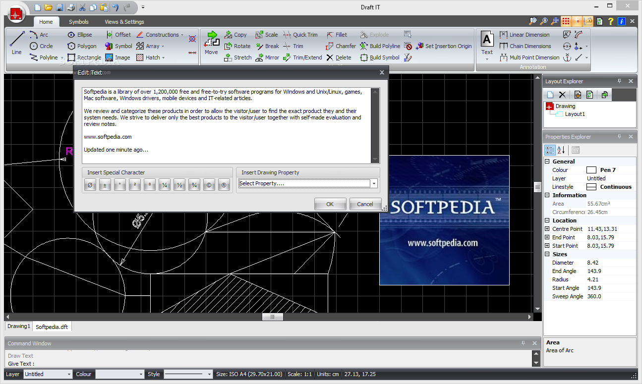Expand the Centre Point property
The height and width of the screenshot is (384, 642).
(x=547, y=229)
